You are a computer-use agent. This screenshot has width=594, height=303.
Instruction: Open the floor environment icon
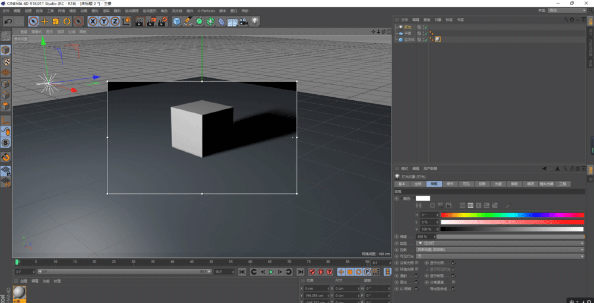click(232, 21)
